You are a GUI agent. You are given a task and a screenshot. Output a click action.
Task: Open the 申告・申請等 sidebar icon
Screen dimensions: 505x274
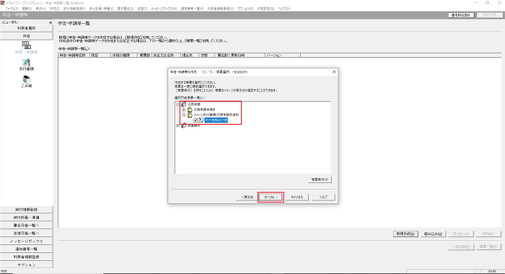pos(27,45)
